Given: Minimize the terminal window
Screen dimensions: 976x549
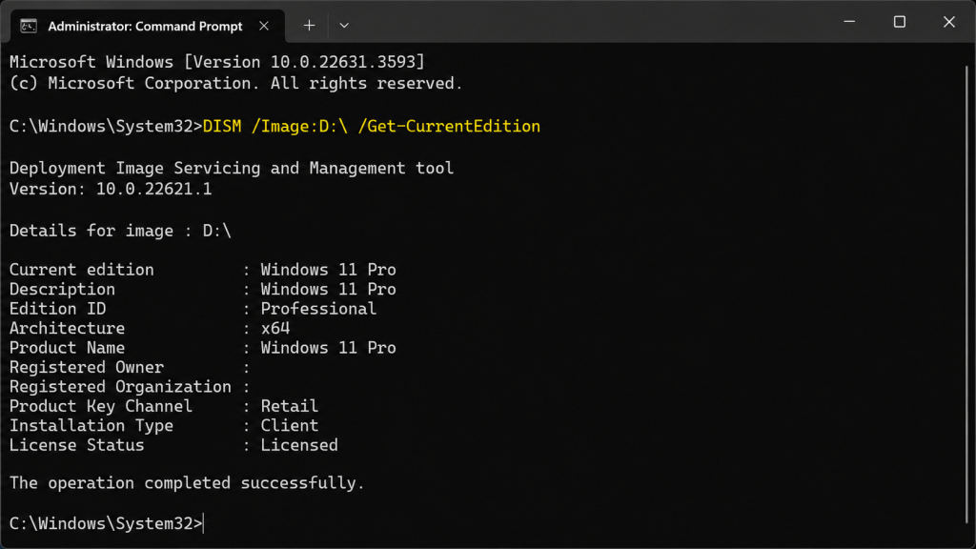Looking at the screenshot, I should pos(849,22).
